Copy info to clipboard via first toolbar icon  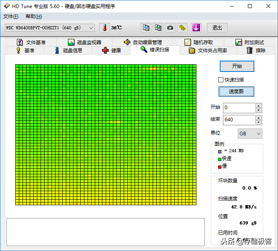pyautogui.click(x=146, y=28)
